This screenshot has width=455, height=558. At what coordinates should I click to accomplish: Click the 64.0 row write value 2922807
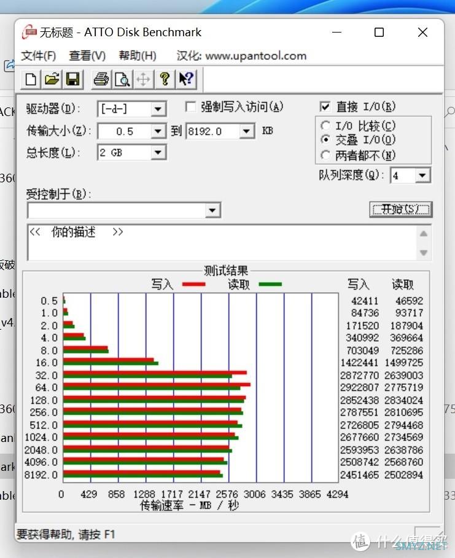(x=359, y=387)
